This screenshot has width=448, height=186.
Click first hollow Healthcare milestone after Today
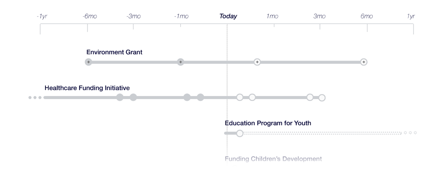[240, 97]
